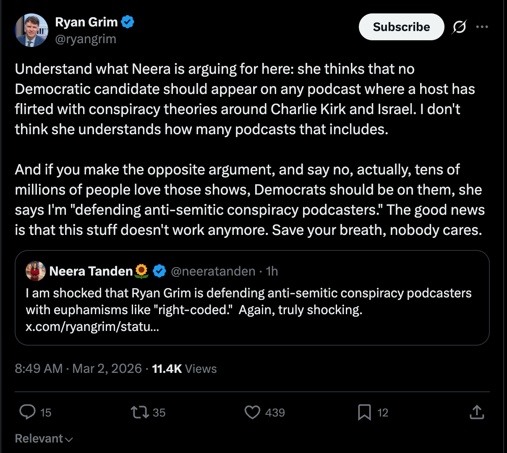Viewport: 507px width, 453px height.
Task: Like the post with heart icon
Action: pos(252,412)
